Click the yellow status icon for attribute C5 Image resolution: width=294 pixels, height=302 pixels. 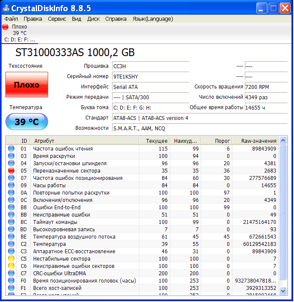(11, 259)
